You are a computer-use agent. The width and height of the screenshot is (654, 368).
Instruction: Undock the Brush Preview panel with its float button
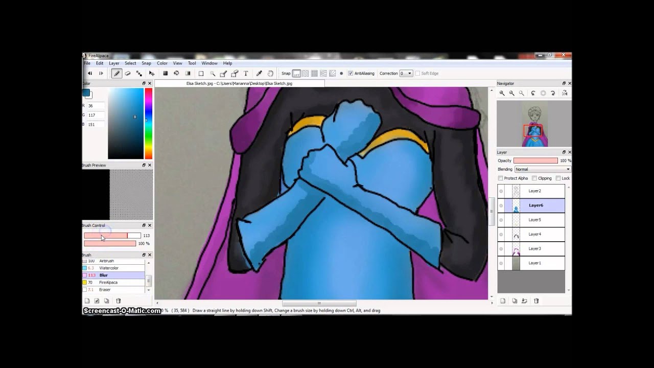[x=144, y=165]
